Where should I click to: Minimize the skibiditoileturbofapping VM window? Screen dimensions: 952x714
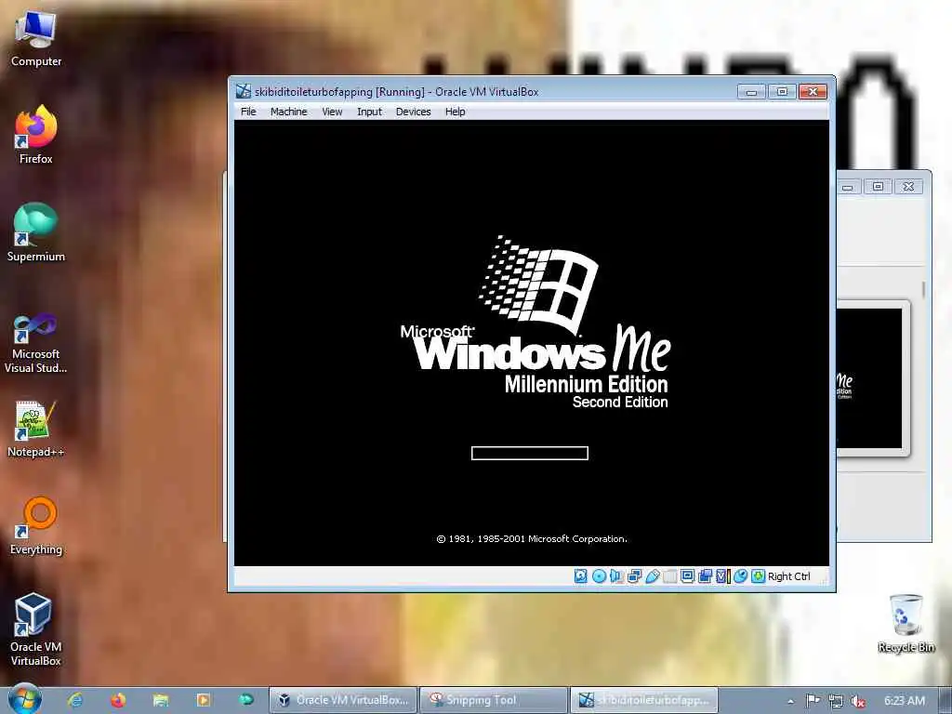pos(751,92)
